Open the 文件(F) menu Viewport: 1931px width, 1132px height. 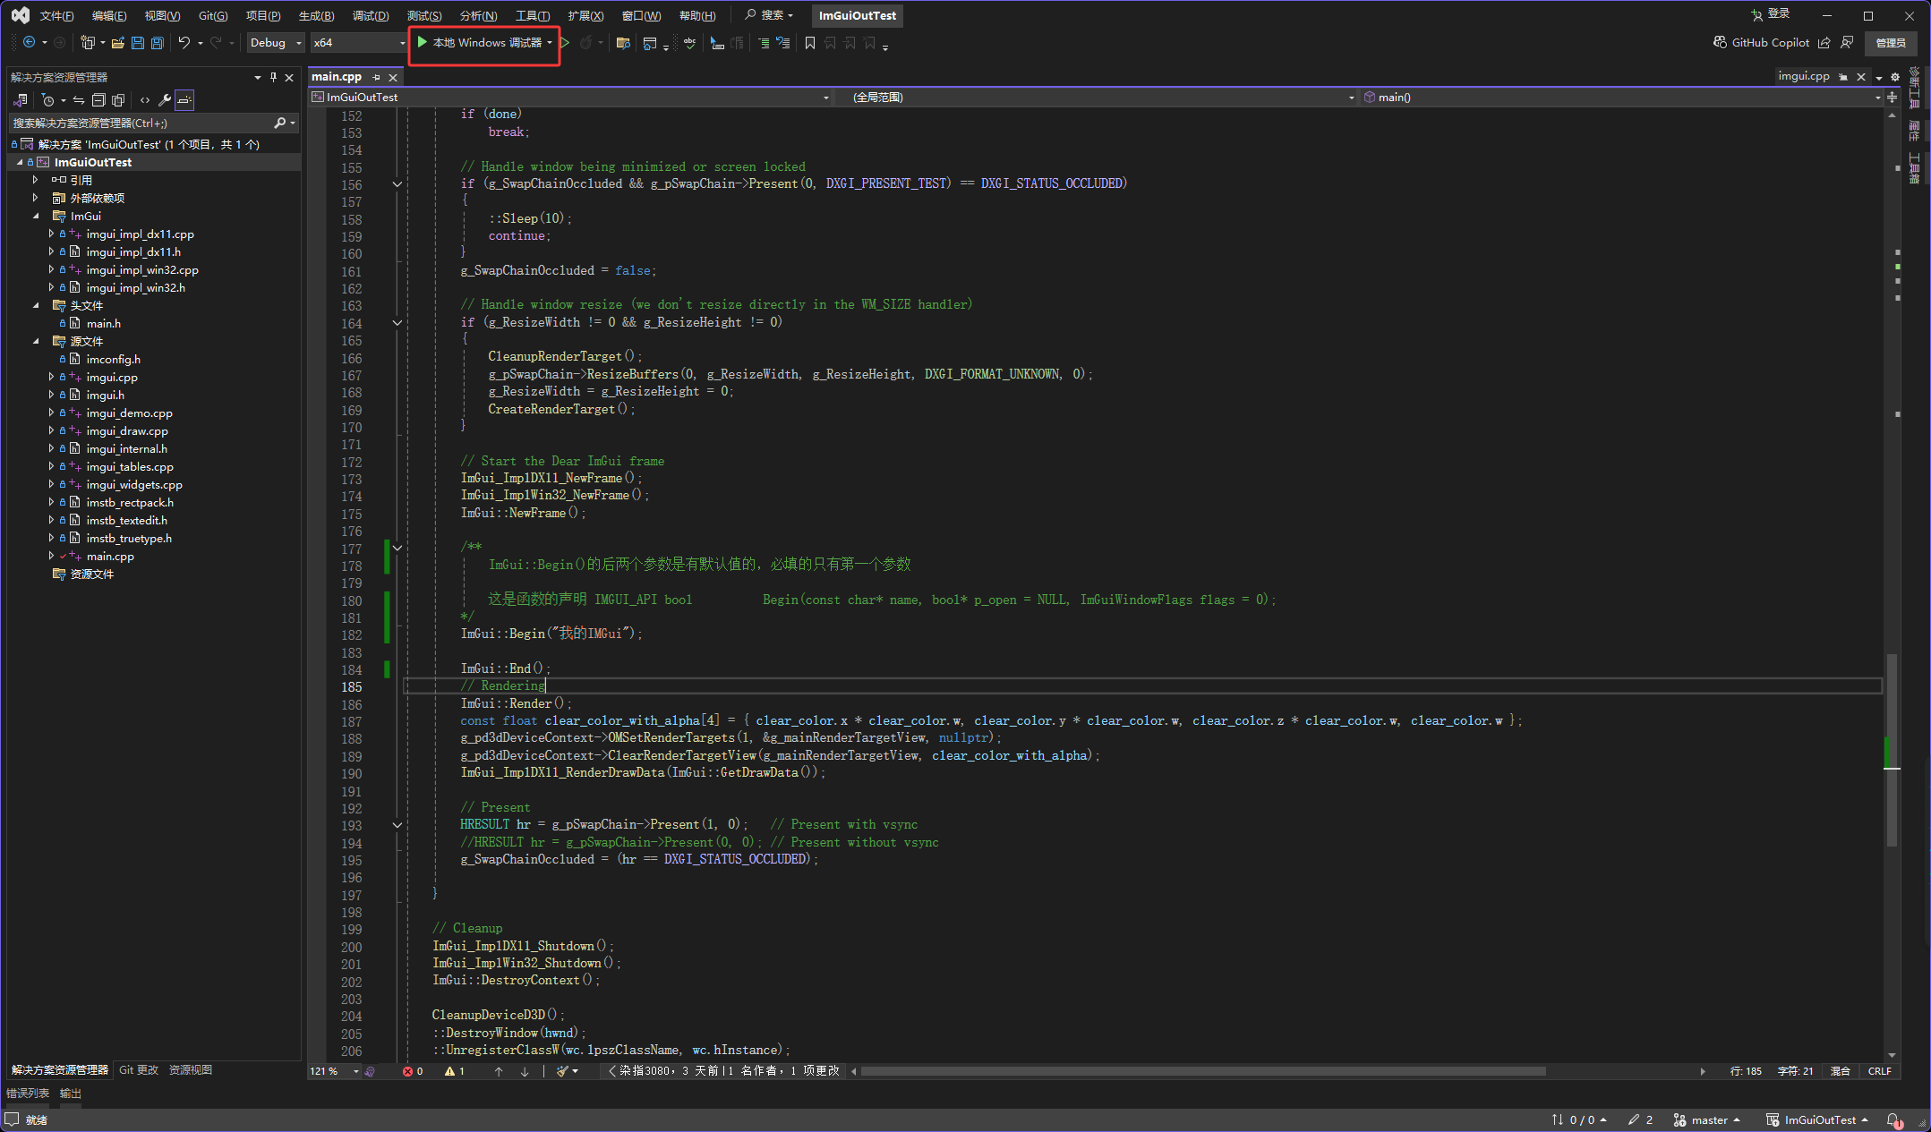[x=56, y=15]
